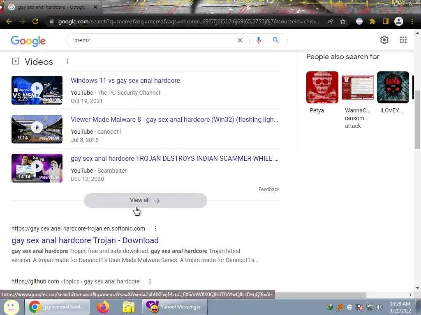Viewport: 421px width, 315px height.
Task: Open the network tray icon
Action: 370,307
